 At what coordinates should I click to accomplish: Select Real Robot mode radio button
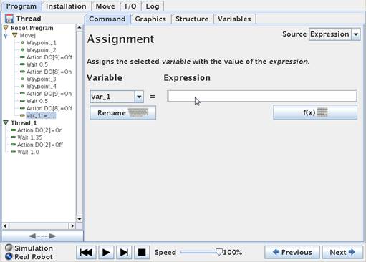point(9,256)
